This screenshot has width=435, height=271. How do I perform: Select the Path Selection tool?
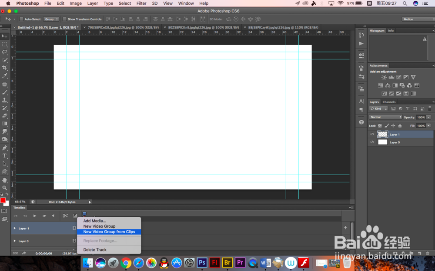click(4, 163)
